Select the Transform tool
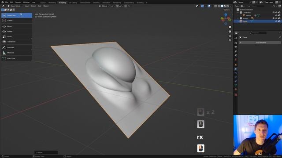 (17, 42)
